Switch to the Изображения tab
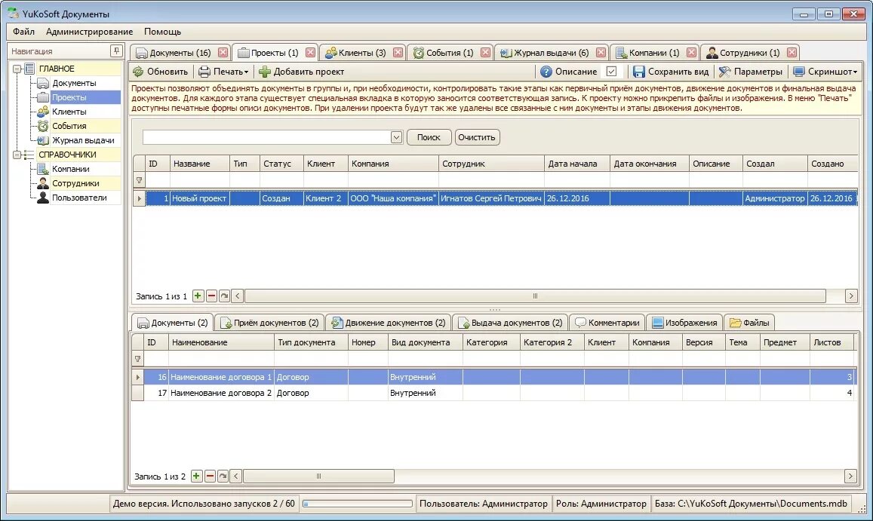The image size is (873, 521). [684, 322]
